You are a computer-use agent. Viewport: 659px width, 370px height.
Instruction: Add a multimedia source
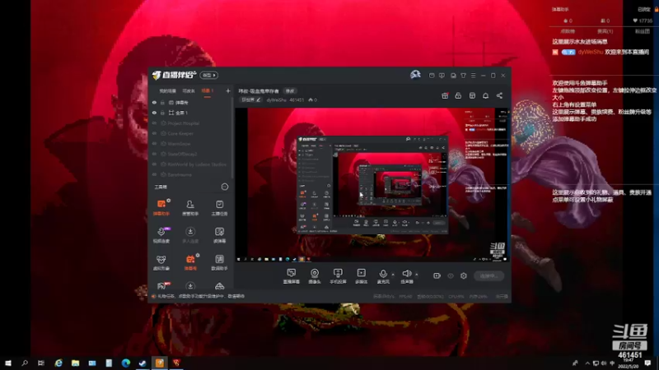point(361,276)
